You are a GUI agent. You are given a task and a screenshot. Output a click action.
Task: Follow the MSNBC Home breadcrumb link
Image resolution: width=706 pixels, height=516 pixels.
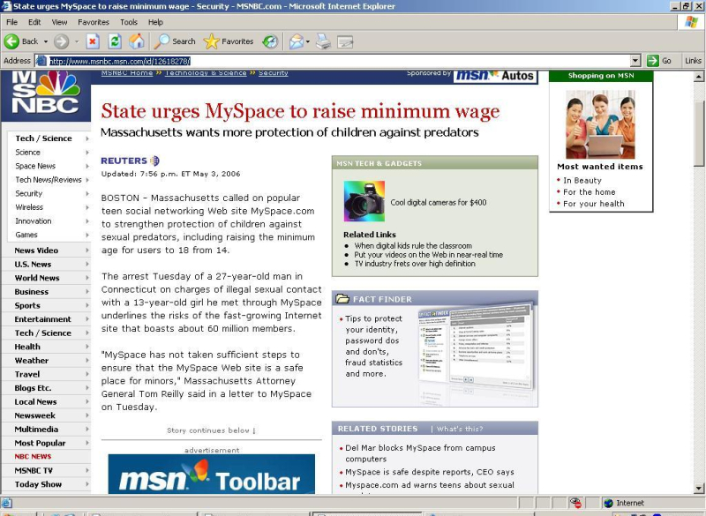[x=127, y=73]
